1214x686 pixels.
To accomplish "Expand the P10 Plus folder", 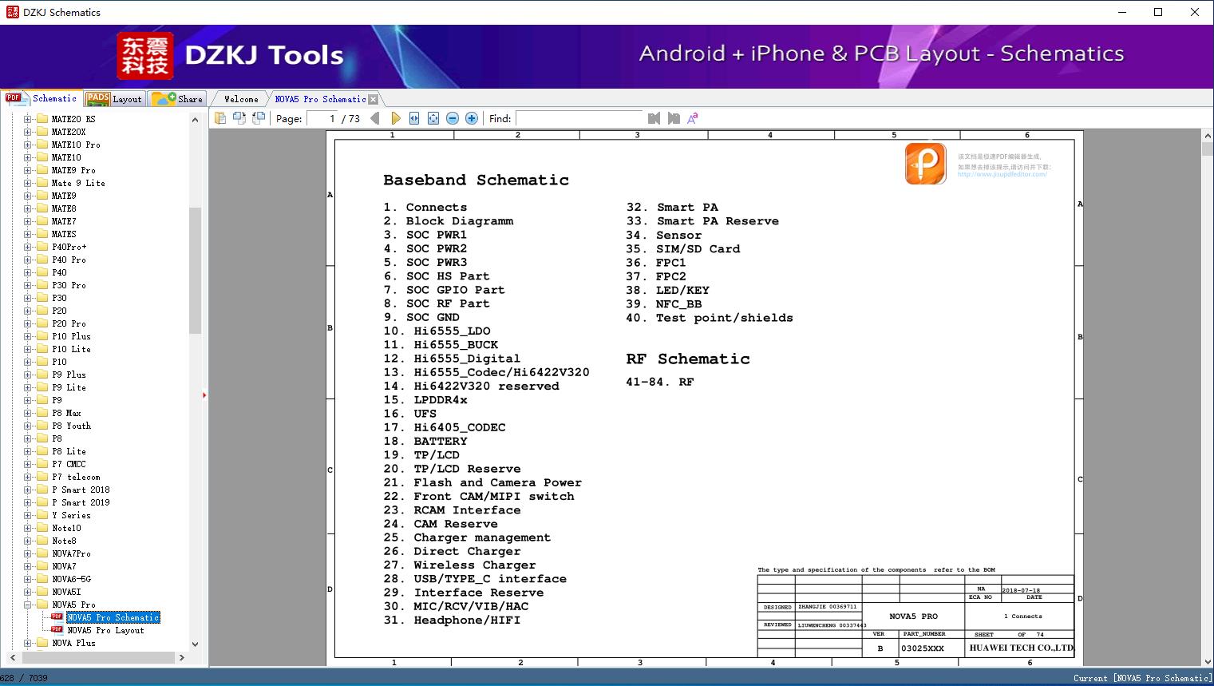I will (28, 336).
